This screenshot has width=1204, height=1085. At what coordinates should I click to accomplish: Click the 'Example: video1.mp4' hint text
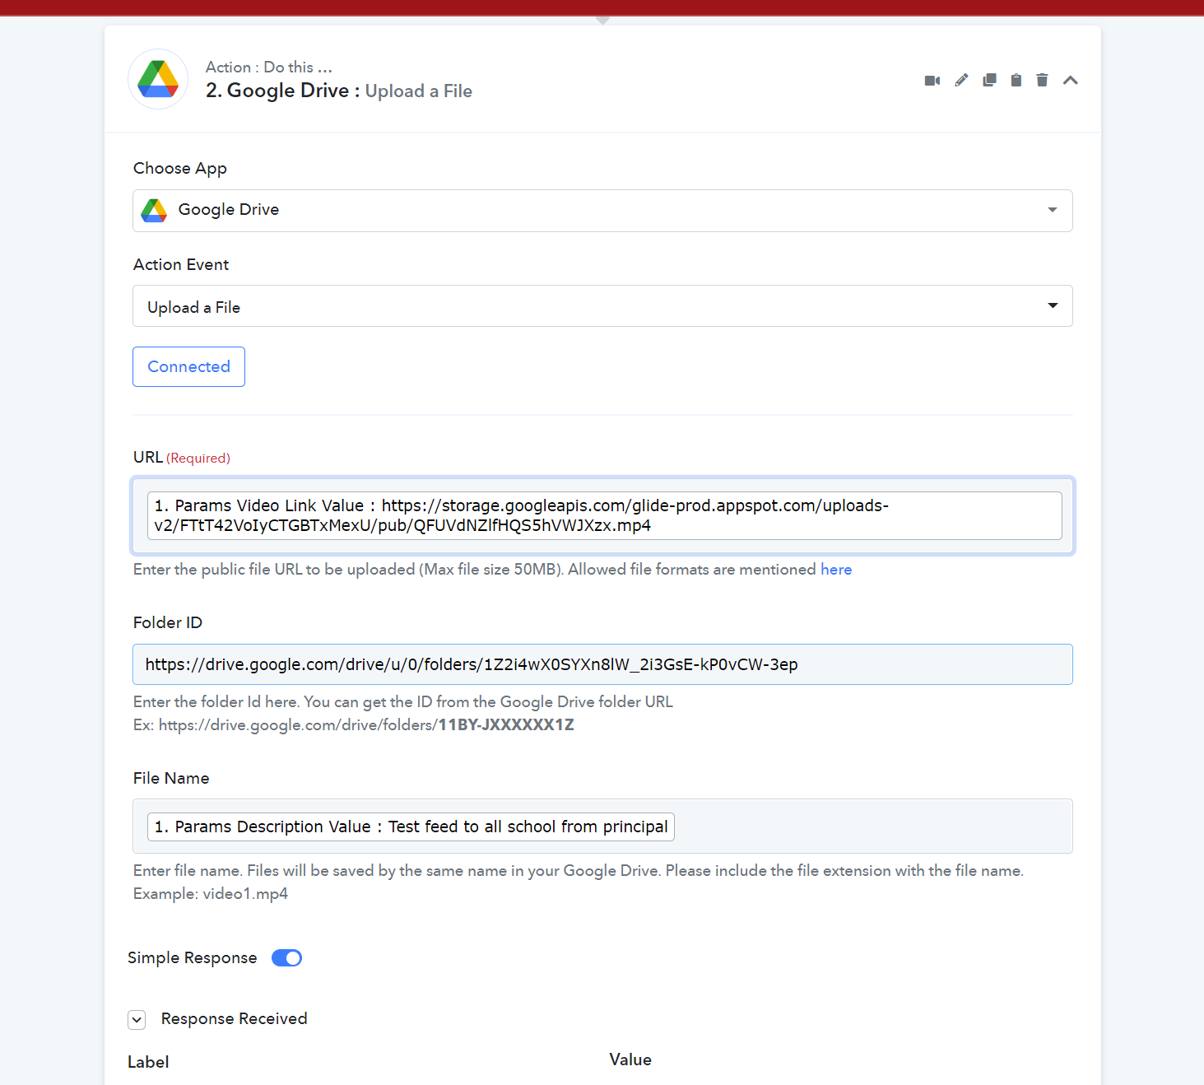[x=211, y=893]
